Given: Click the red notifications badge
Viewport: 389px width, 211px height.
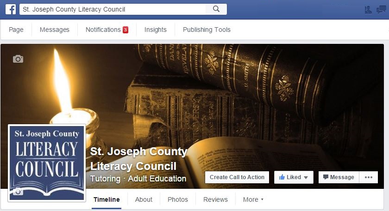Looking at the screenshot, I should 125,30.
